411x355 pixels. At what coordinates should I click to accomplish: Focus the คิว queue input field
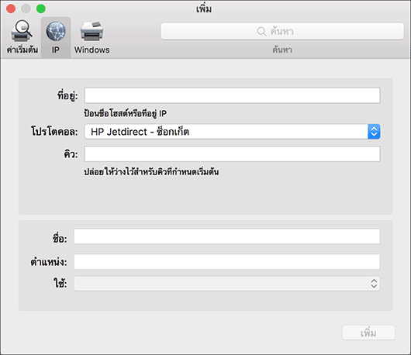coord(232,154)
